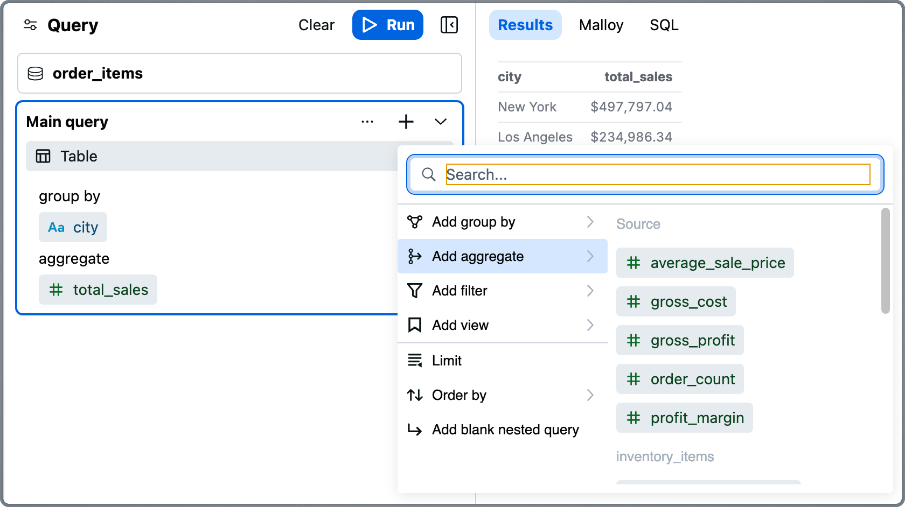Click the magnifier icon in the search box

pos(429,174)
